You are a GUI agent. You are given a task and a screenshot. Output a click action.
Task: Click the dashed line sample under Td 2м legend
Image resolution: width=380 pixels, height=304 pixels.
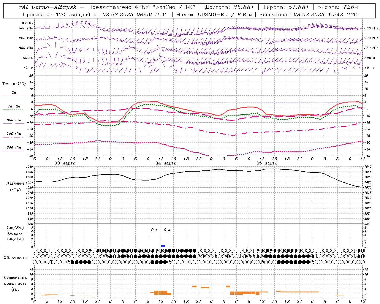tap(13, 110)
